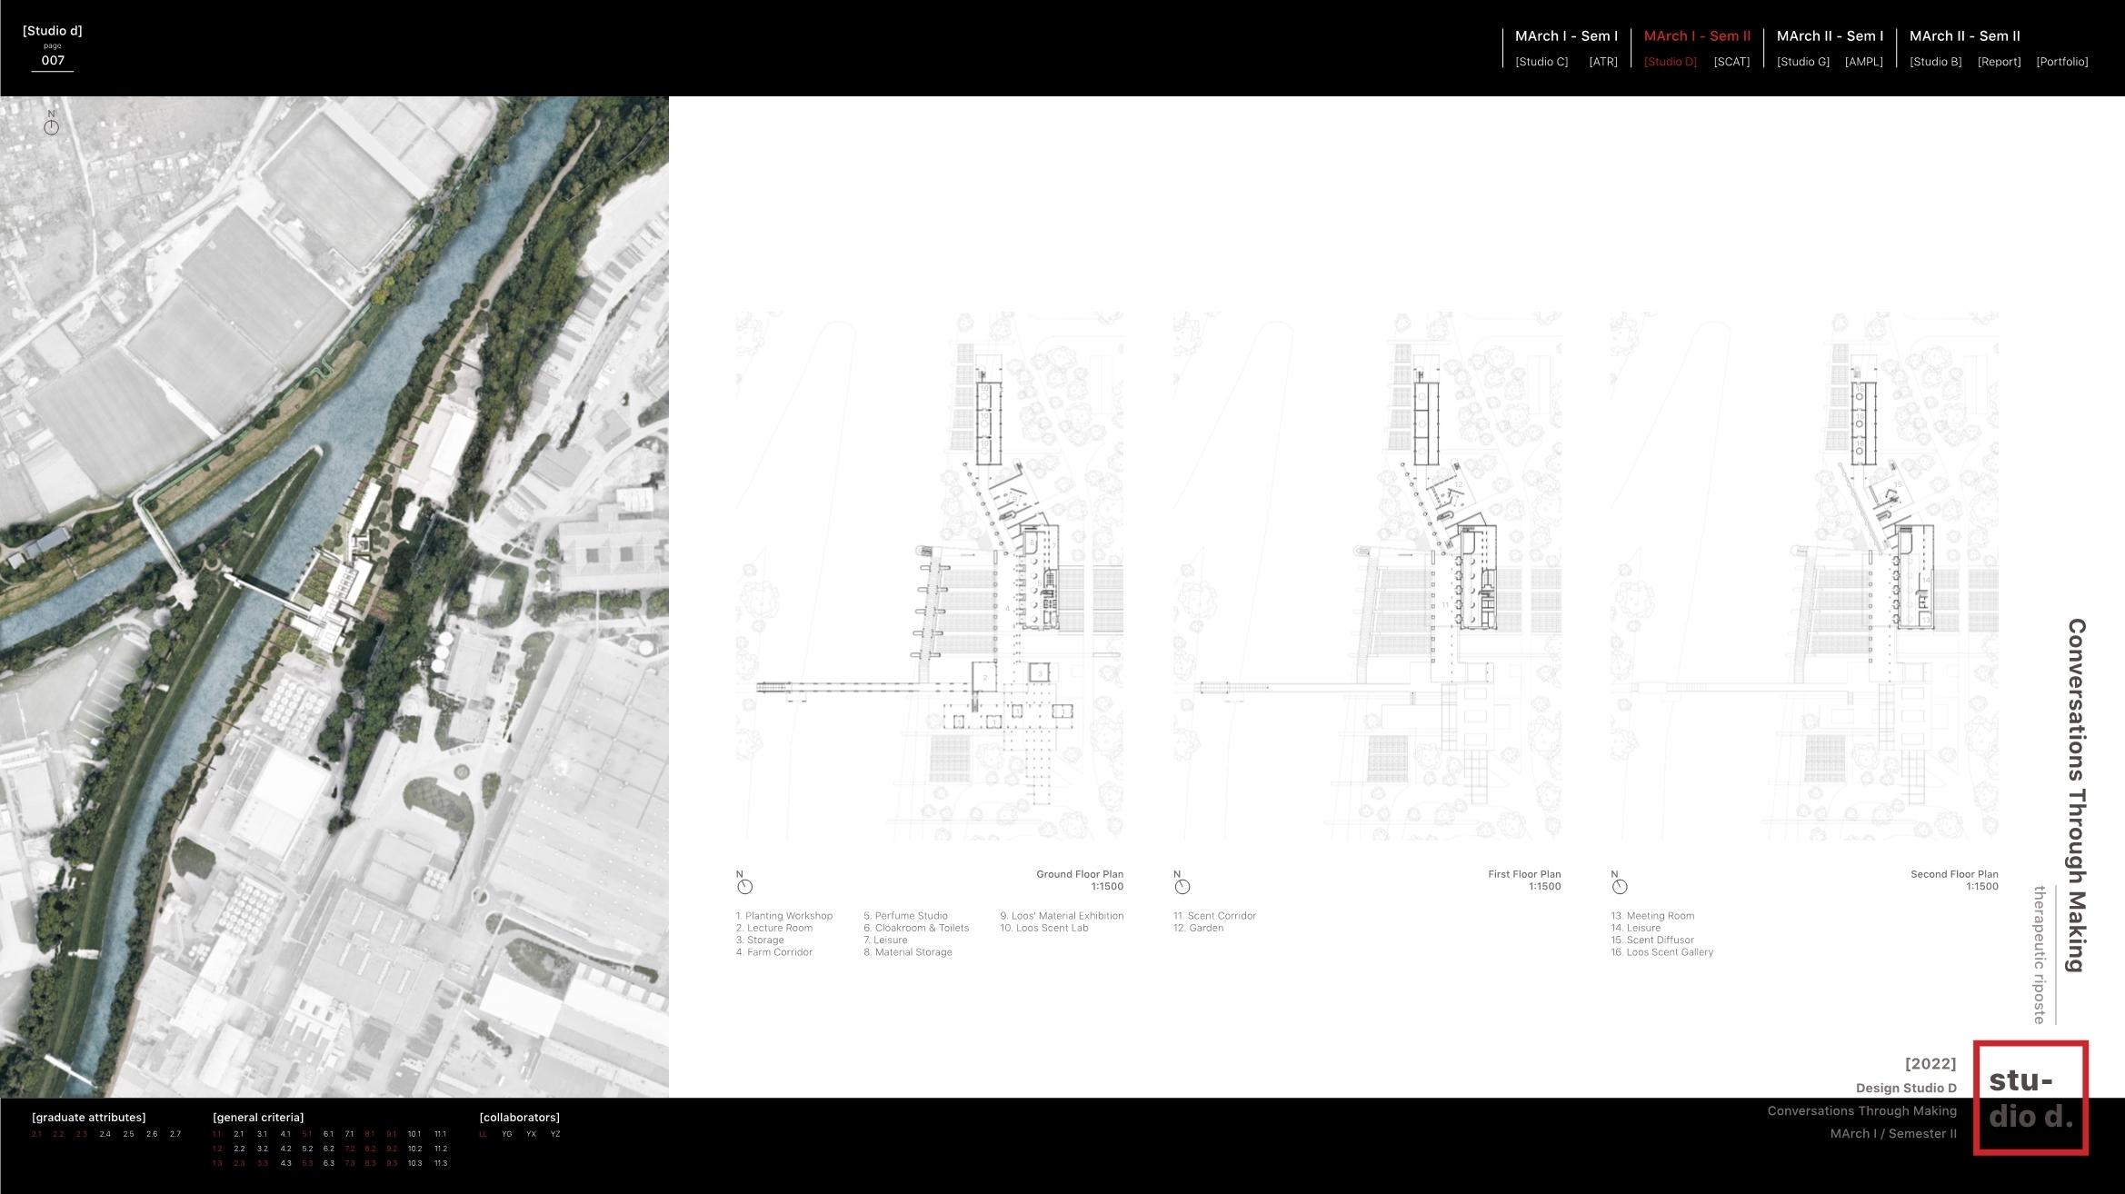Viewport: 2125px width, 1194px height.
Task: Click collaborator YG initials
Action: 507,1134
